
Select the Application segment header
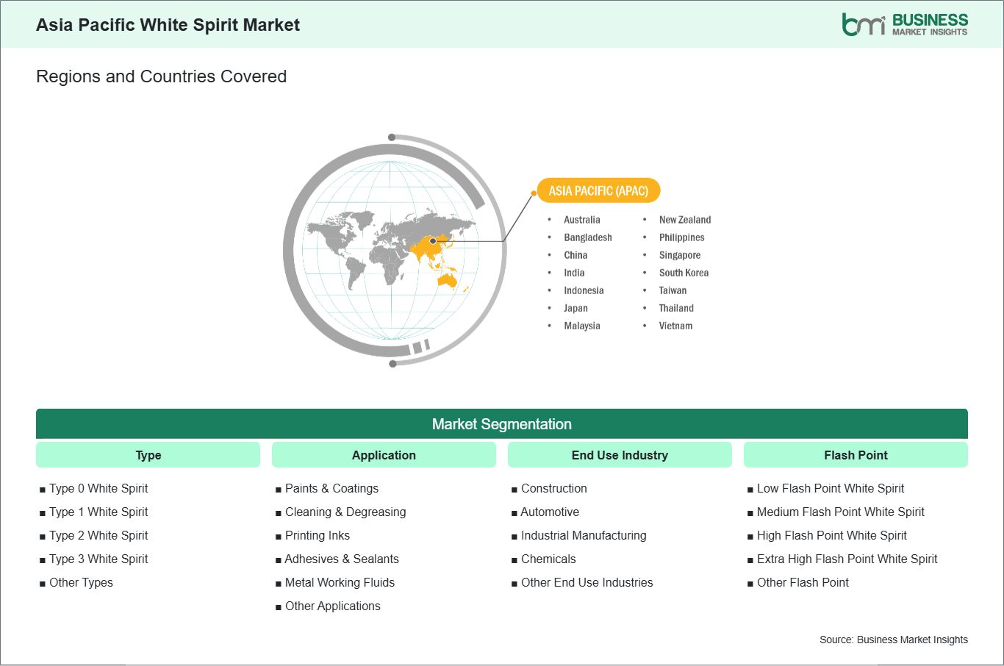point(384,455)
